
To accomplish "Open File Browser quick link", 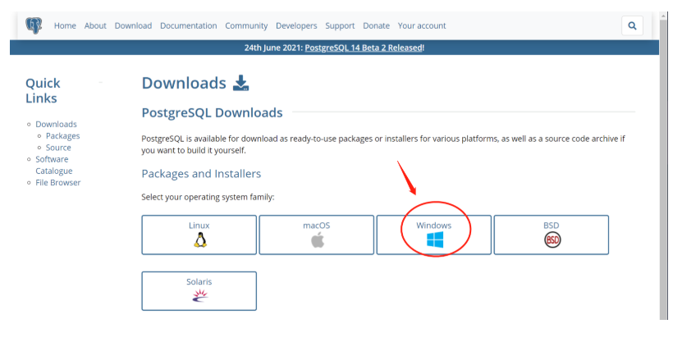I will pyautogui.click(x=58, y=182).
